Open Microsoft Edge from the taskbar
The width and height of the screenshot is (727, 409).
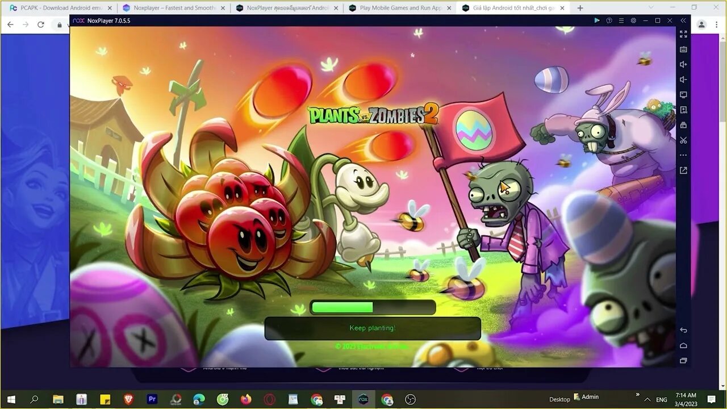(199, 399)
